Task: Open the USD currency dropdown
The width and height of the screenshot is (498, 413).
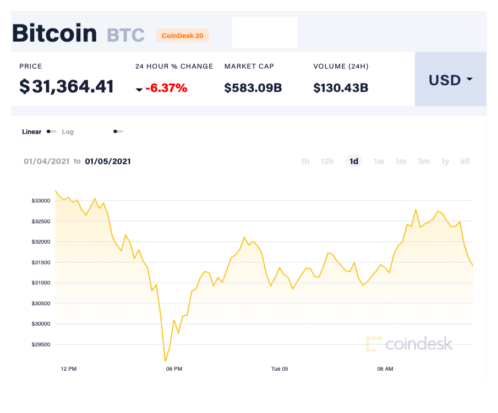Action: (450, 79)
